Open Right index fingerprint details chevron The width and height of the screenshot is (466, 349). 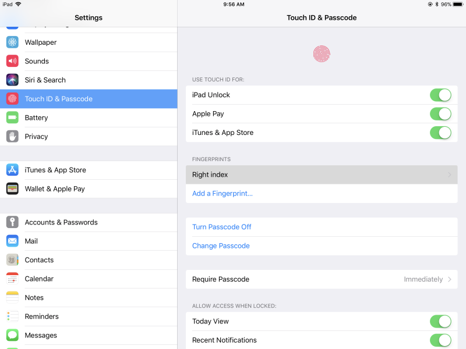tap(449, 174)
